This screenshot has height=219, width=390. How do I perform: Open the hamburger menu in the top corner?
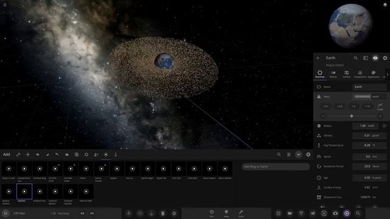(x=5, y=4)
